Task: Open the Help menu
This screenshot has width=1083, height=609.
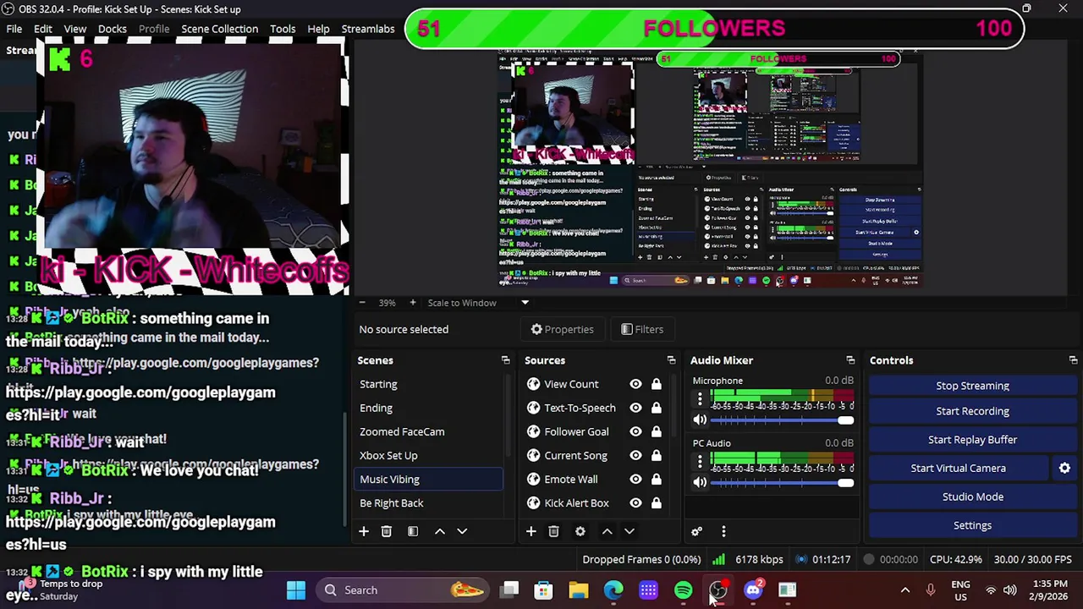Action: pos(318,29)
